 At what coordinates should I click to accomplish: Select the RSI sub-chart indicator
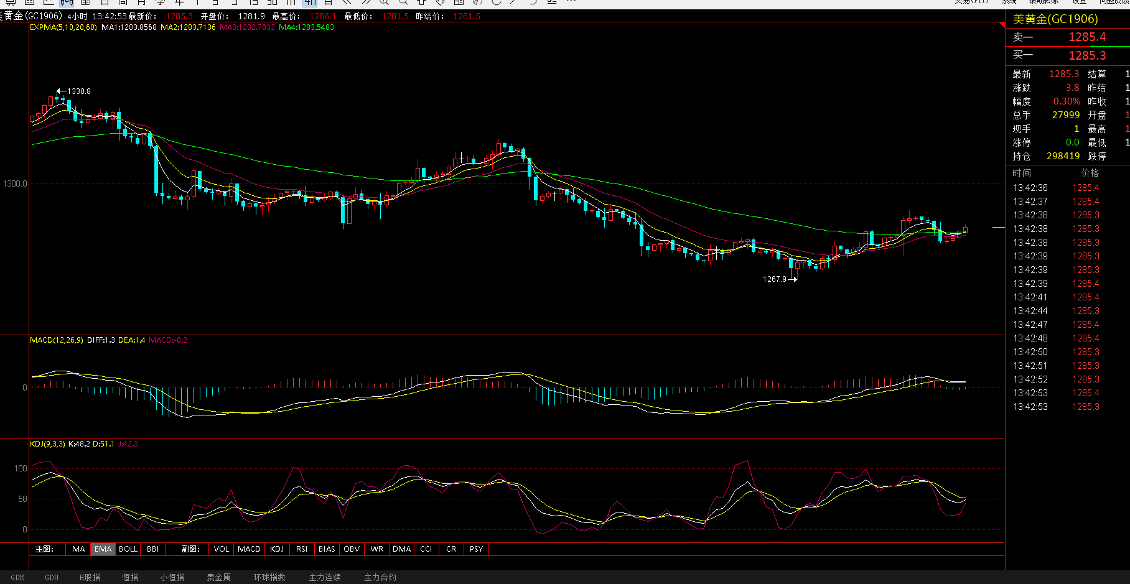point(302,549)
